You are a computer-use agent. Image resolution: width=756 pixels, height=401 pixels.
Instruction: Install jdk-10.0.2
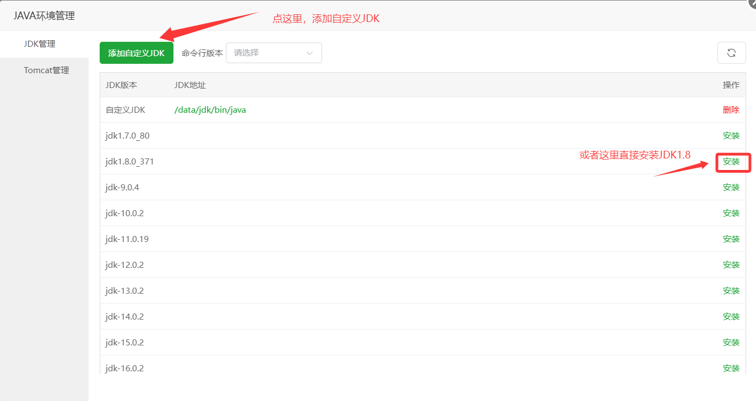coord(731,213)
